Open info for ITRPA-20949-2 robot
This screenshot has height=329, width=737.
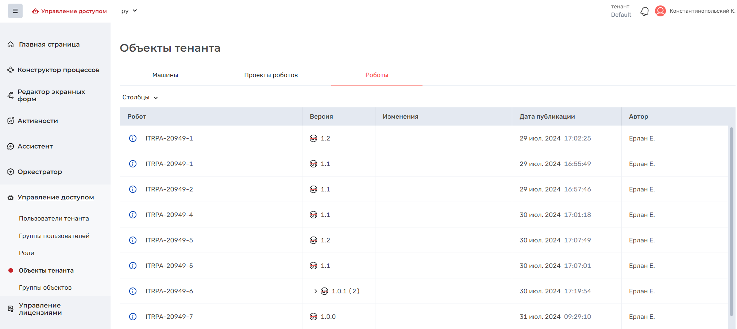click(133, 189)
